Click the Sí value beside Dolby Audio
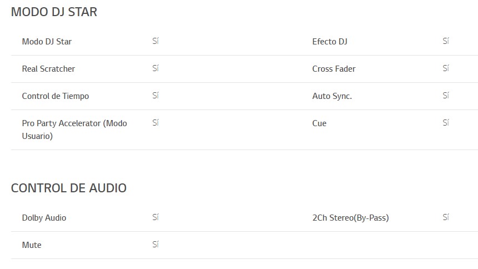478x269 pixels. [155, 217]
